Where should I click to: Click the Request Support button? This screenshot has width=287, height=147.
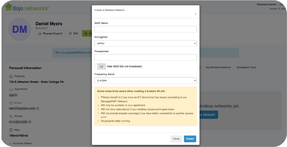[50, 33]
